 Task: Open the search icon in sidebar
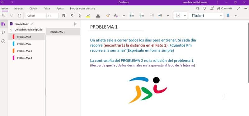pyautogui.click(x=3, y=33)
